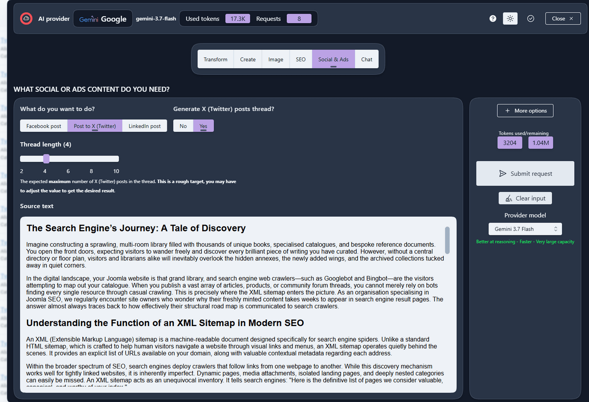Click the Clear input button

[525, 199]
